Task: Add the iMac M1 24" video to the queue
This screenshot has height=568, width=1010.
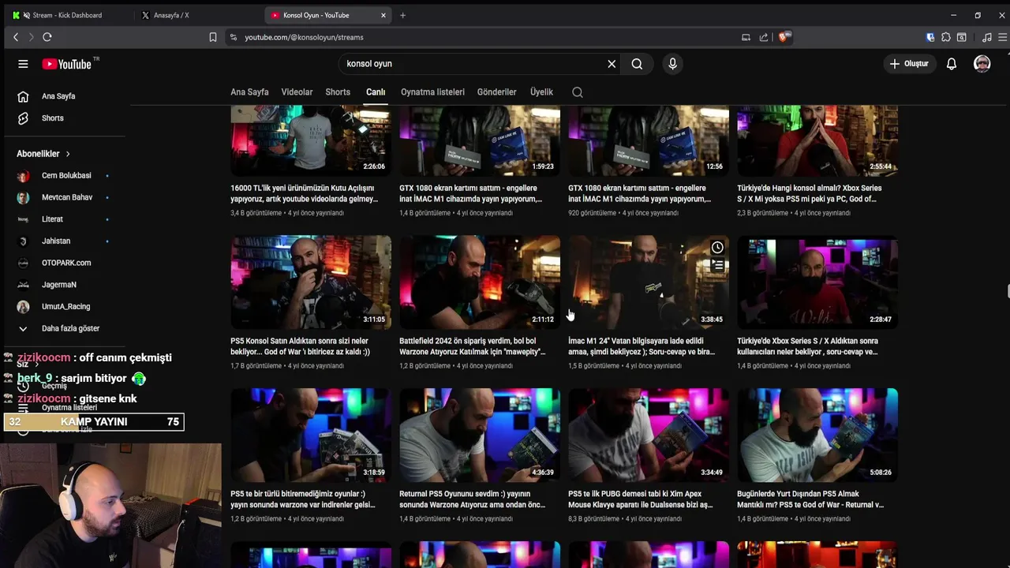Action: [x=717, y=266]
